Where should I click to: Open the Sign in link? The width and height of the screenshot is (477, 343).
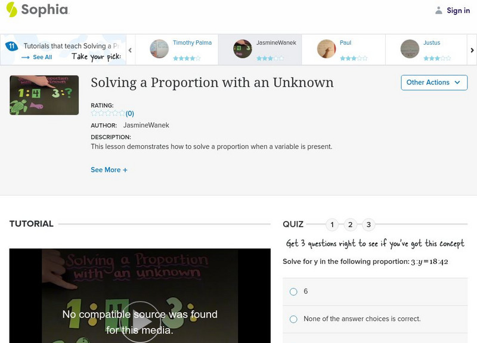[x=458, y=11]
